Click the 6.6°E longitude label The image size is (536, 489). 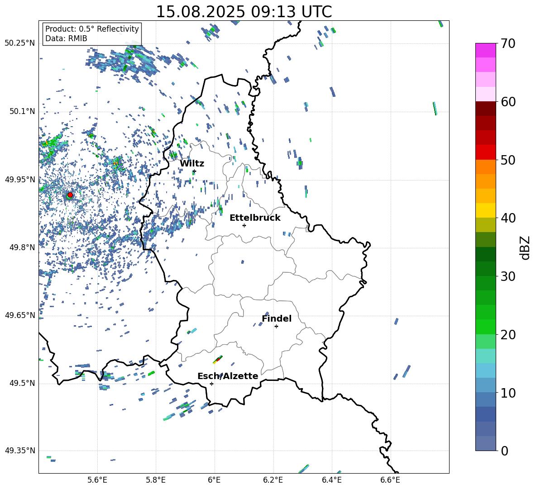point(390,480)
